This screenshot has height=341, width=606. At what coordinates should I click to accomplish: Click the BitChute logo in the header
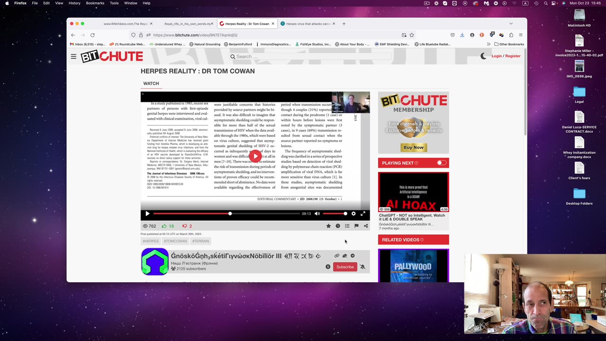(112, 56)
